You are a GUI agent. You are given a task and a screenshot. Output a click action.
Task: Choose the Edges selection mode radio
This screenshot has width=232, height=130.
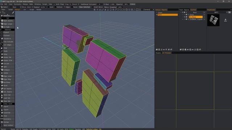65,7
